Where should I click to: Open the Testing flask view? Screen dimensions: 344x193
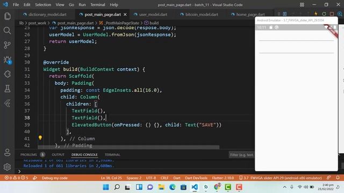pos(7,88)
